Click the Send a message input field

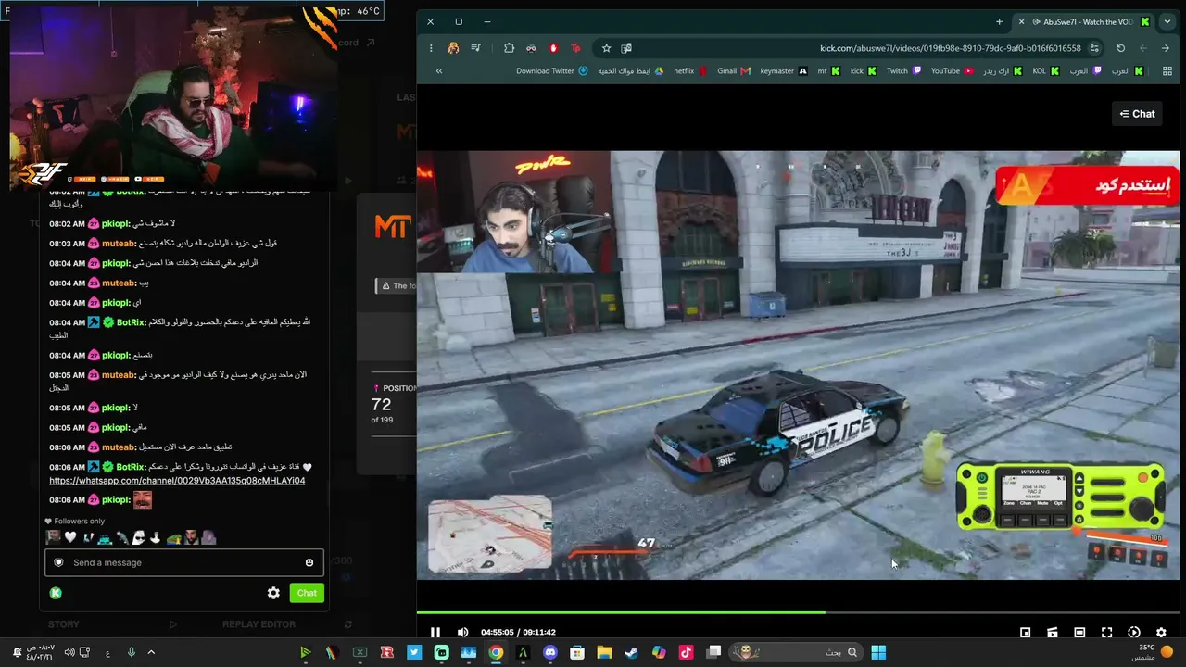(x=183, y=562)
